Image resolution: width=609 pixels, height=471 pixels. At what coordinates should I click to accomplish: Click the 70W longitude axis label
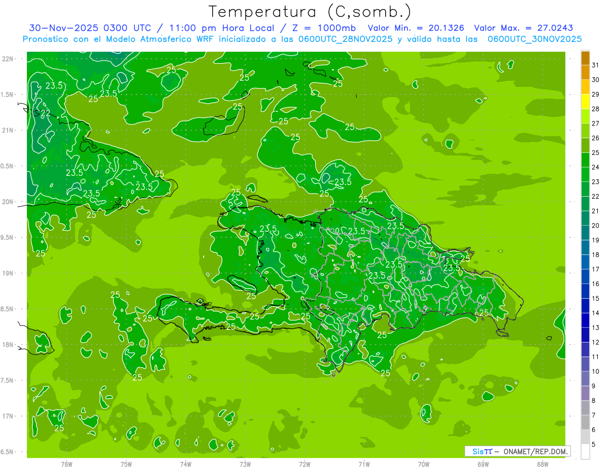[x=424, y=464]
